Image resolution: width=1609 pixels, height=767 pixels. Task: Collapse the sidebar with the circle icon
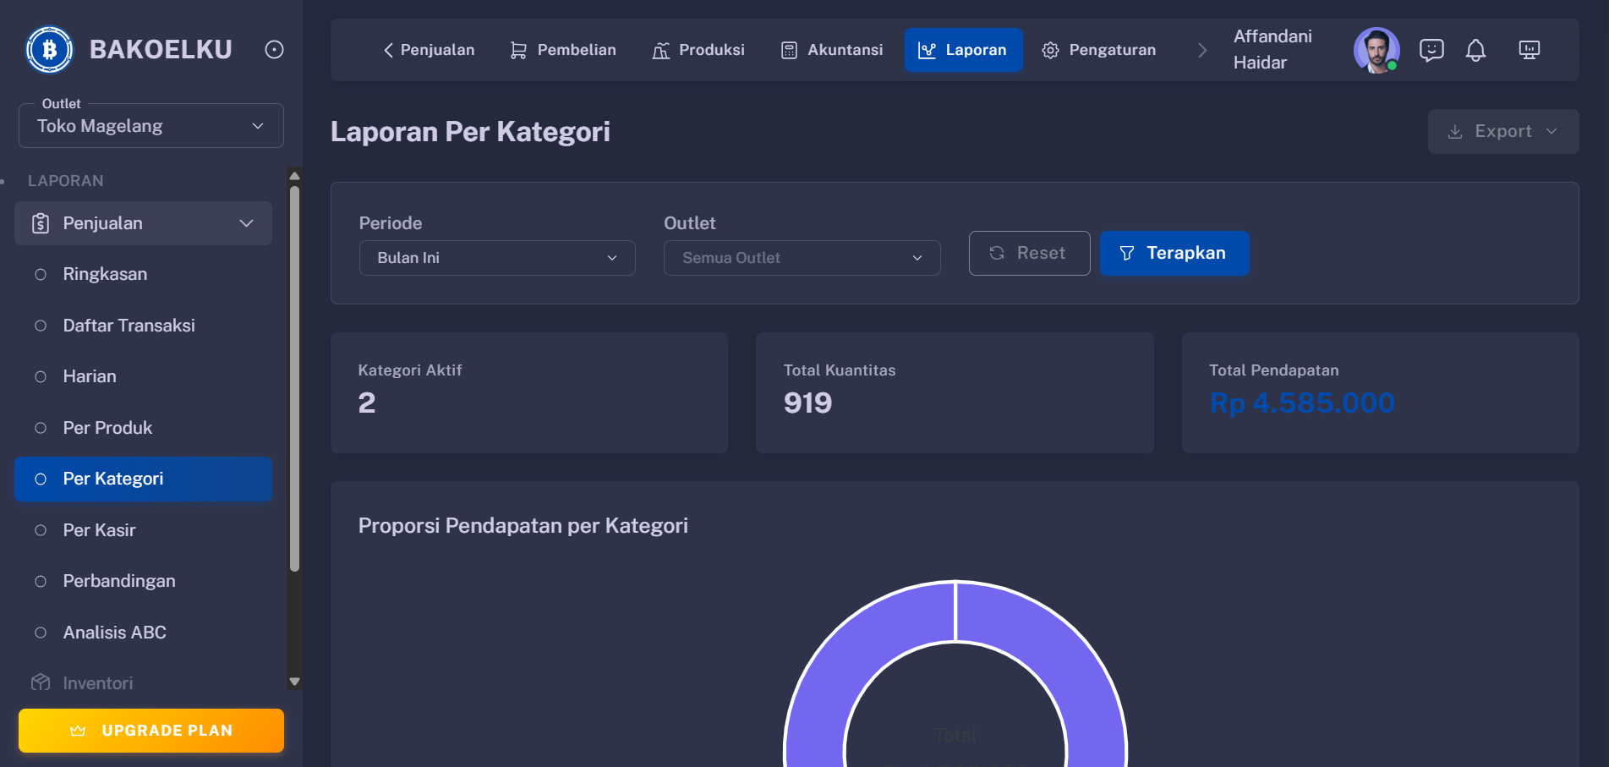(x=273, y=49)
